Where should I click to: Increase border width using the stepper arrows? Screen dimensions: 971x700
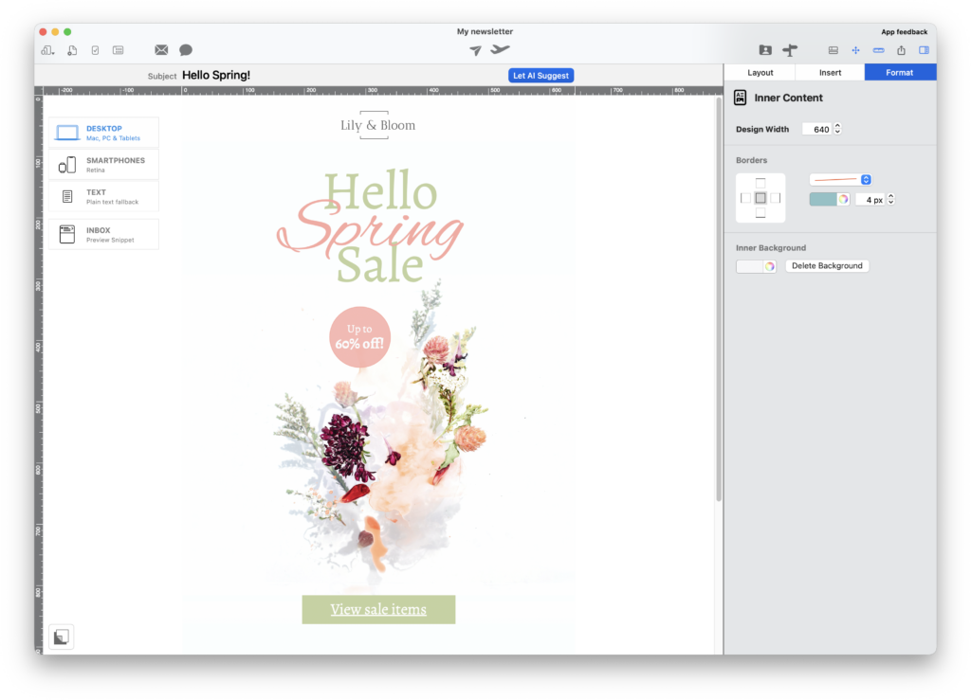[x=891, y=199]
